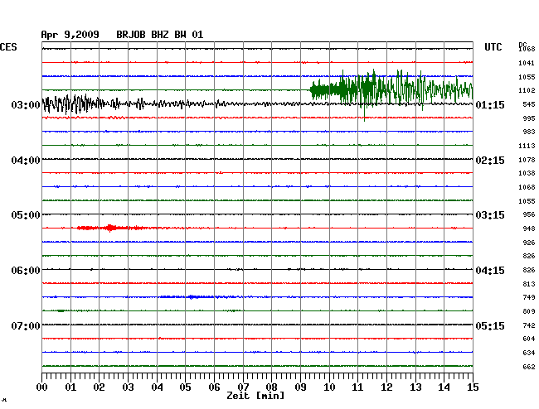The width and height of the screenshot is (539, 409).
Task: Click the DC offset value '1113'
Action: (527, 146)
